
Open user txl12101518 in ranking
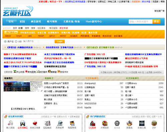(x=91, y=103)
